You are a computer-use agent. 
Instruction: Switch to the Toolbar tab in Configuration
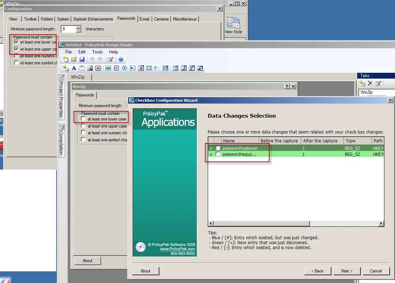point(30,19)
